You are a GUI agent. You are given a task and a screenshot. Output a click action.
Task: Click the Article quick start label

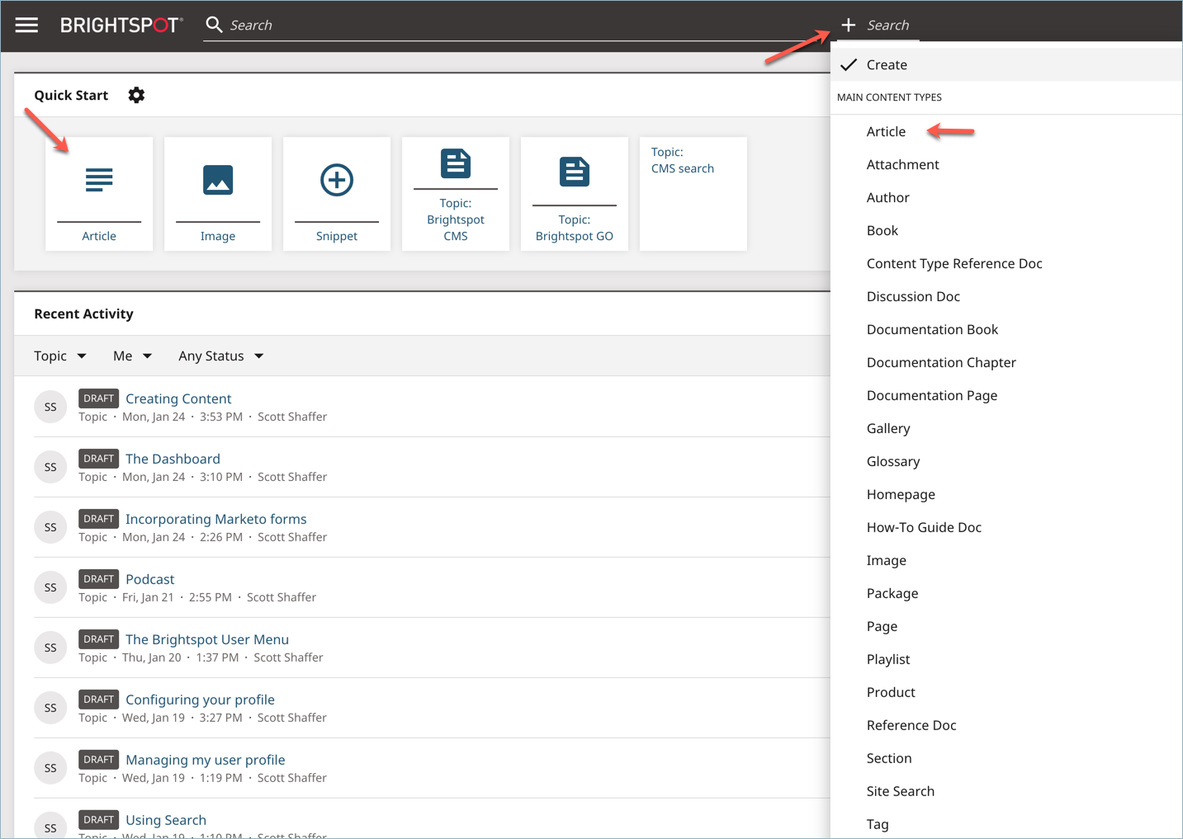point(99,236)
